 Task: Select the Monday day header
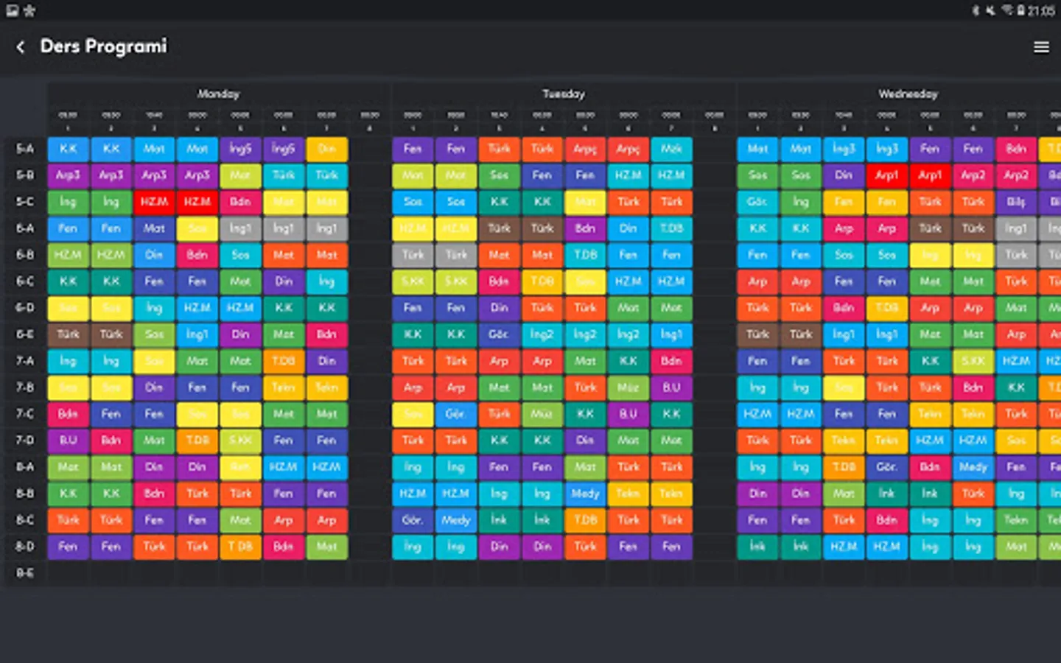218,94
